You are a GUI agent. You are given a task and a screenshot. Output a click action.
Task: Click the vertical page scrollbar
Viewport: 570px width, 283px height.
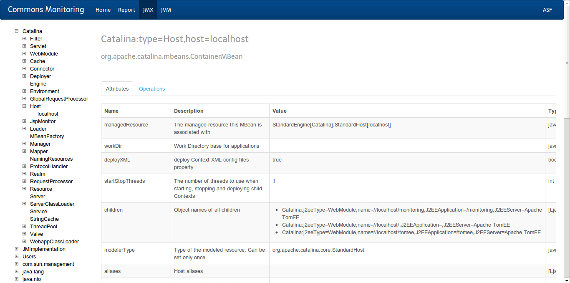(x=567, y=167)
